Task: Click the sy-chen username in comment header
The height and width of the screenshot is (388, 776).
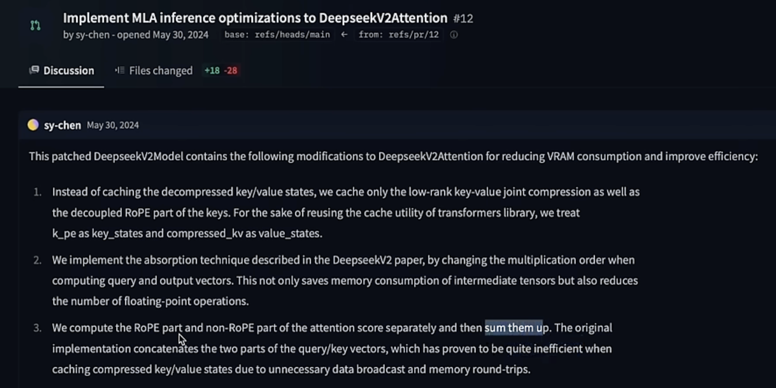Action: point(62,125)
